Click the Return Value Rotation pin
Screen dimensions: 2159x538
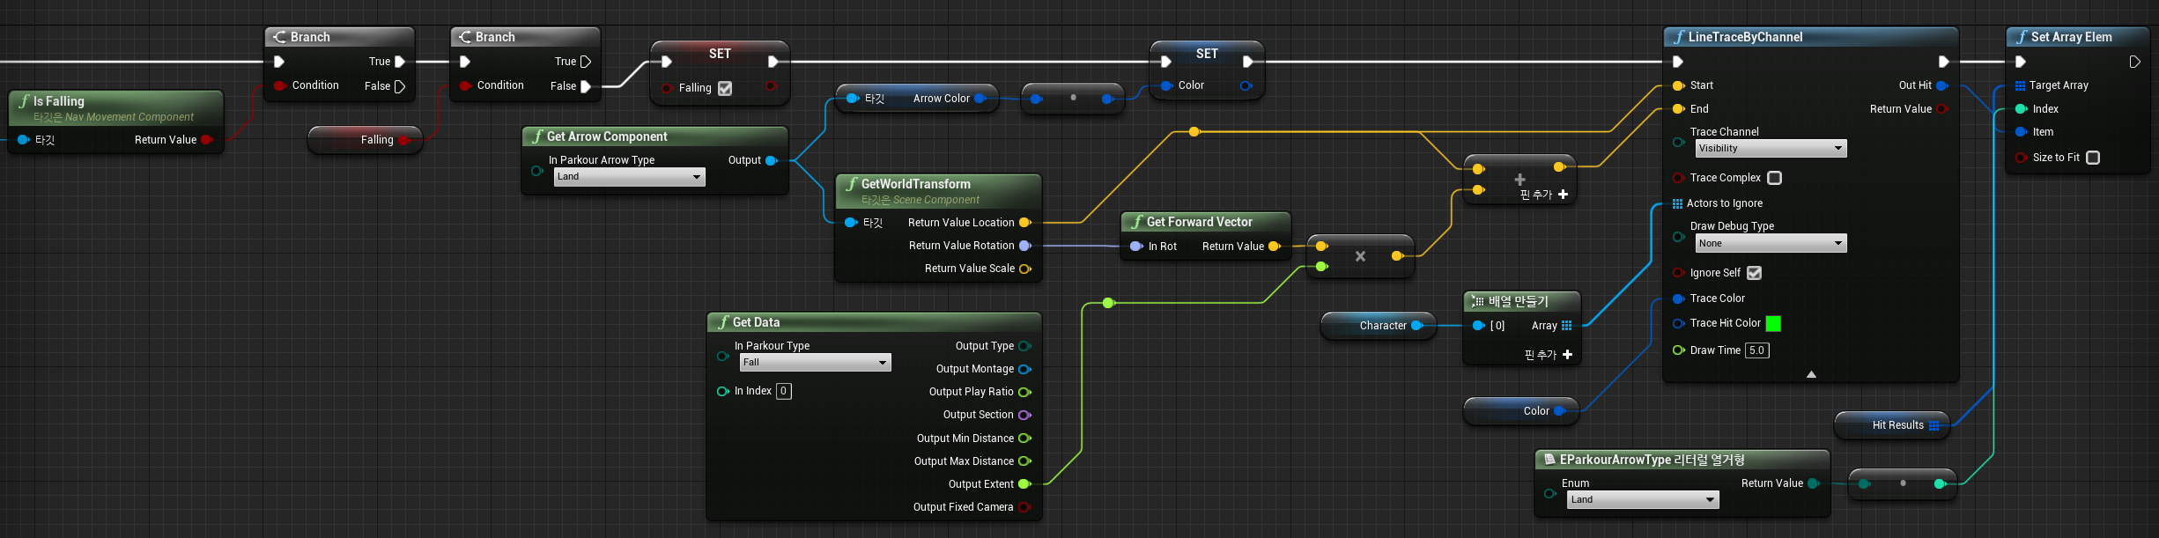pyautogui.click(x=1025, y=246)
